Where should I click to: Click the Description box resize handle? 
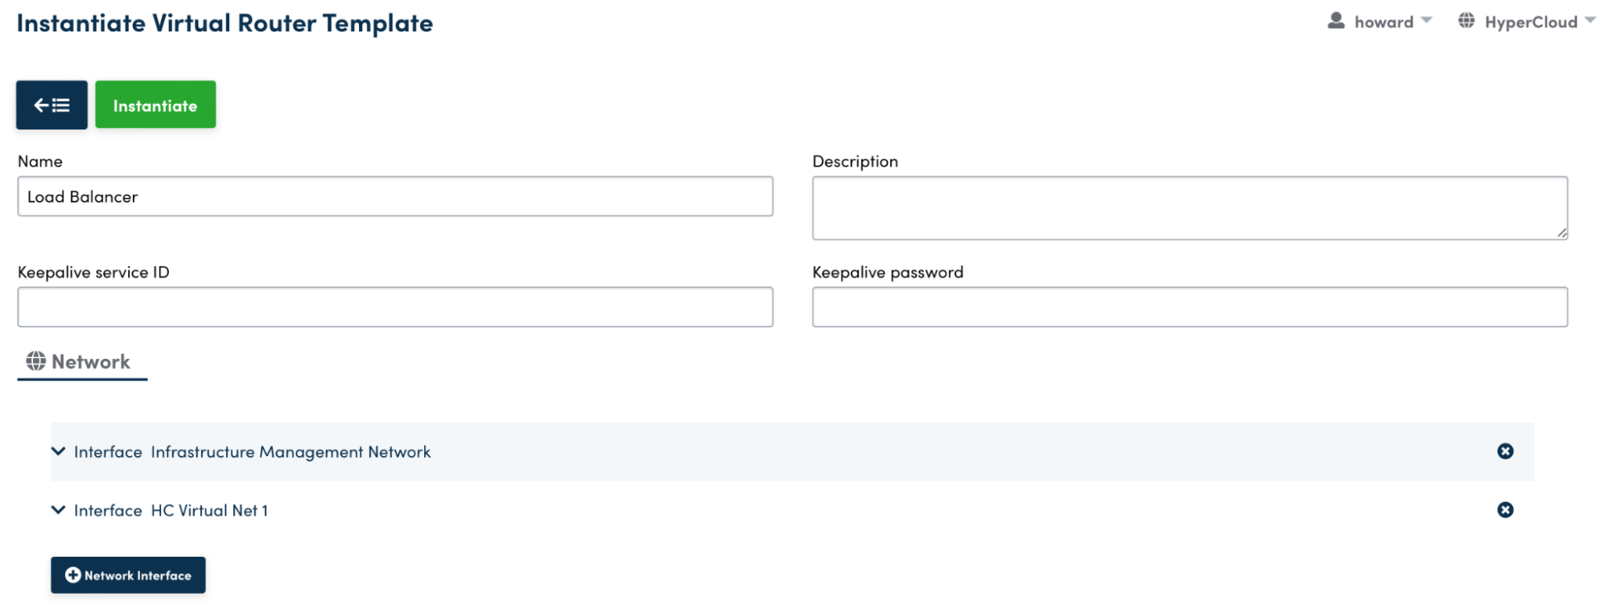click(x=1562, y=233)
